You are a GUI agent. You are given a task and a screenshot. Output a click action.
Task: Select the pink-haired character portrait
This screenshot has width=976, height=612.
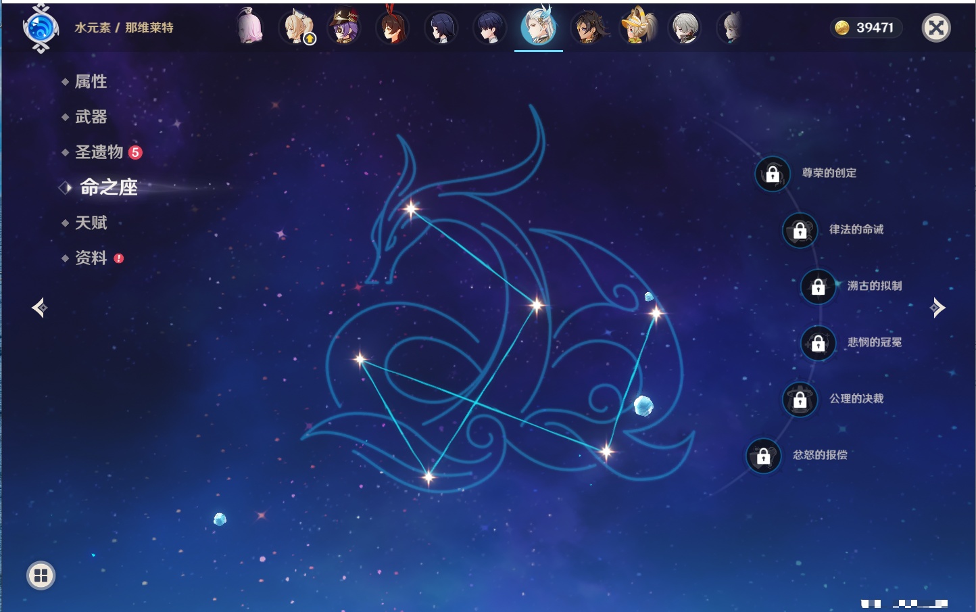tap(249, 27)
